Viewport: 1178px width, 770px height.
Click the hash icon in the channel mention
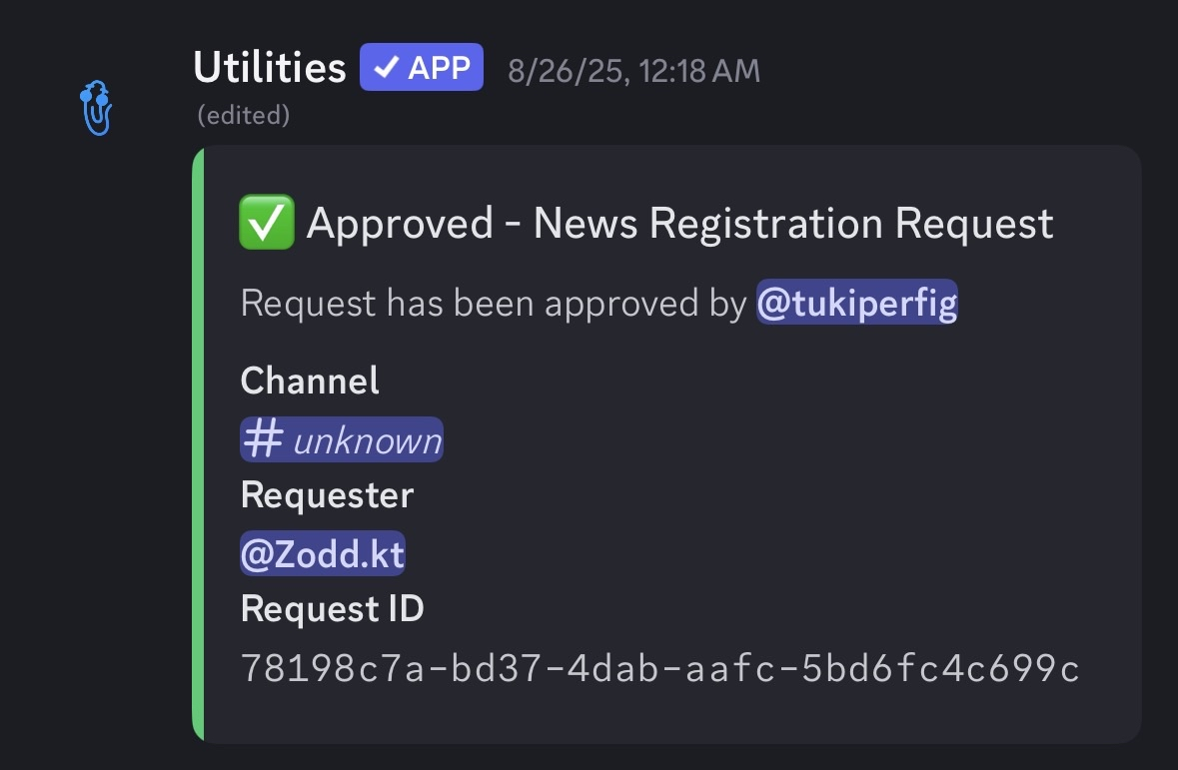(263, 440)
